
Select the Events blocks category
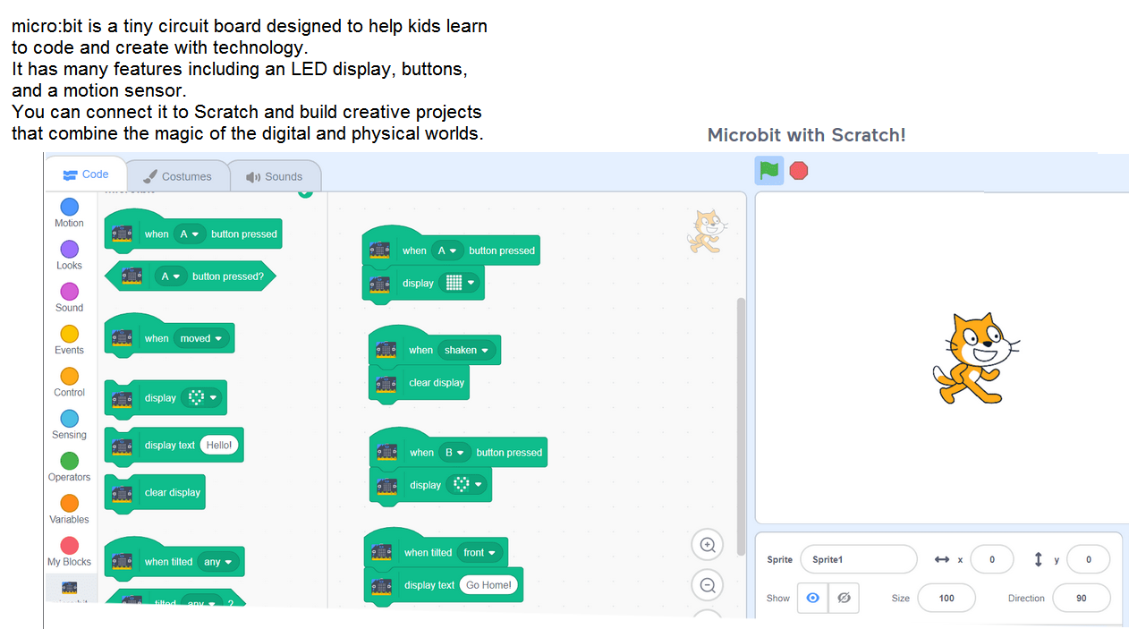69,340
